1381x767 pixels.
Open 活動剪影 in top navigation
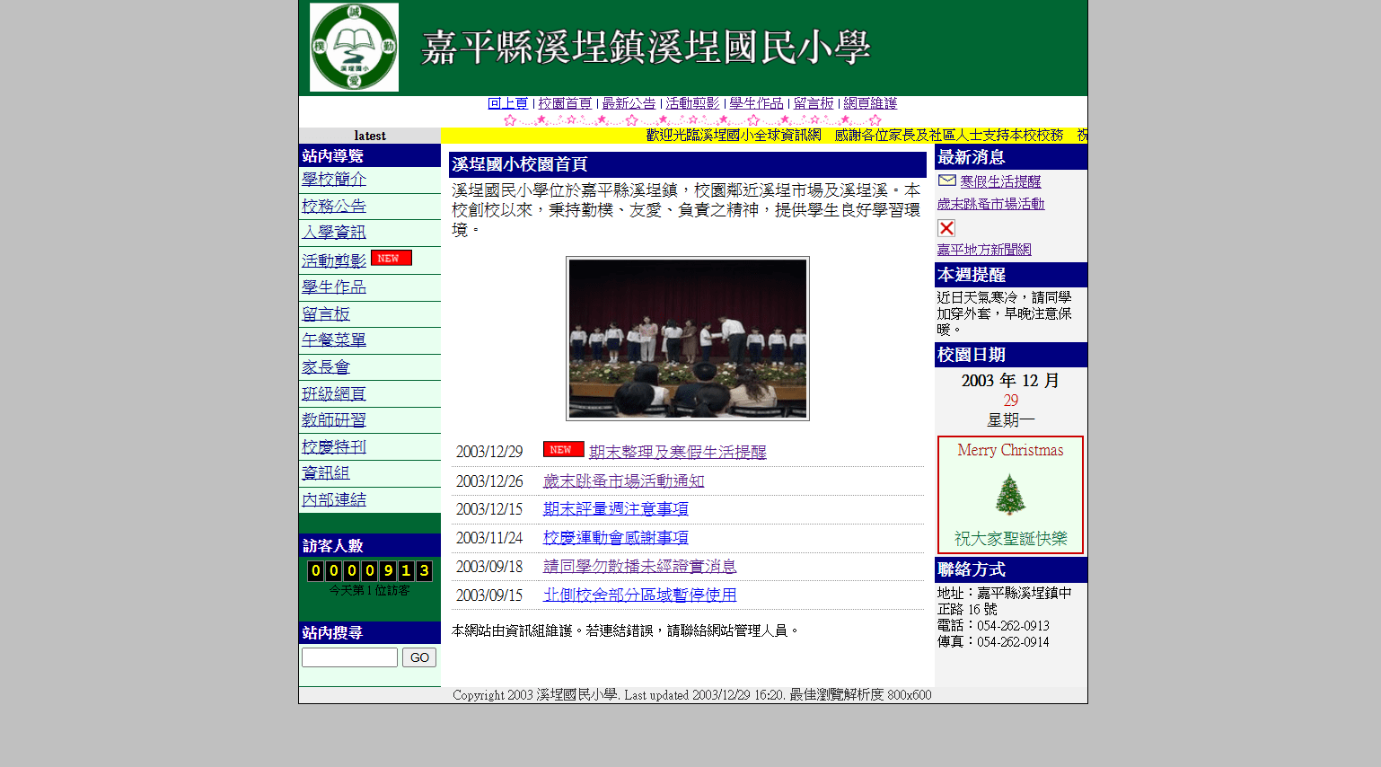tap(692, 103)
